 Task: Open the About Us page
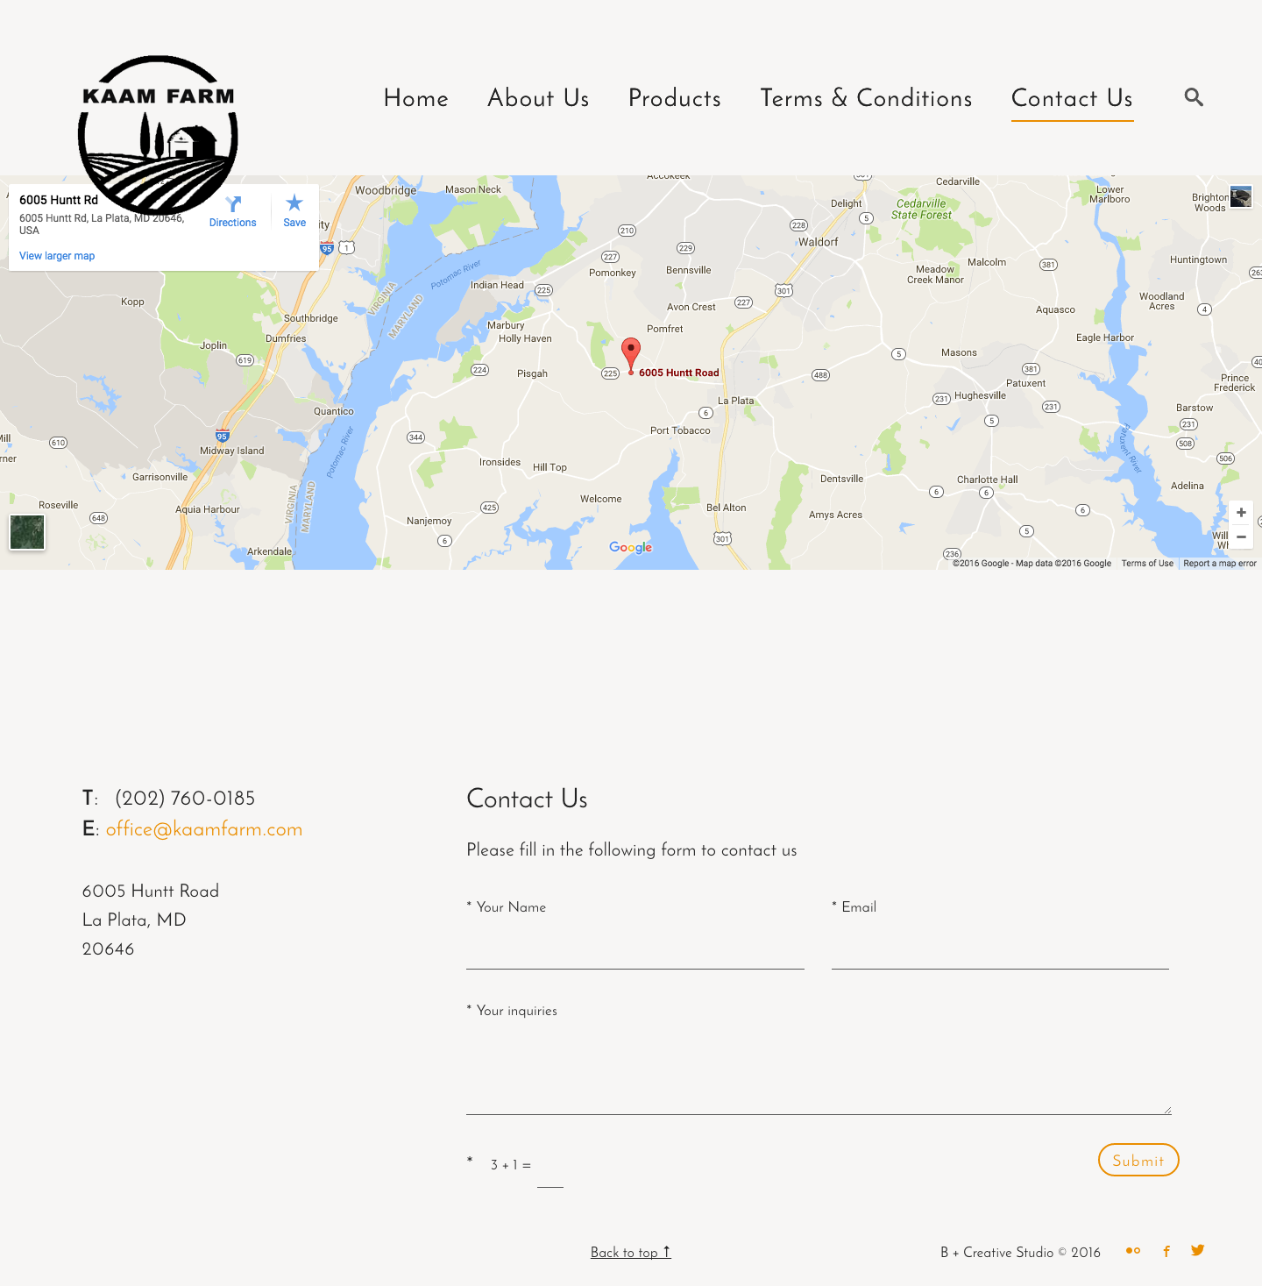click(538, 98)
